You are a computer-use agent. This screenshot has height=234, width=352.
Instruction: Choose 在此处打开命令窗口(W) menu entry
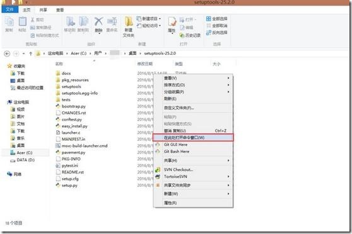click(193, 138)
